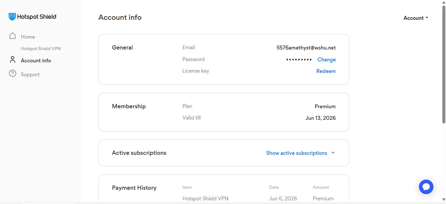Click the Hotspot Shield VPN payment entry
The image size is (446, 204).
coord(205,199)
